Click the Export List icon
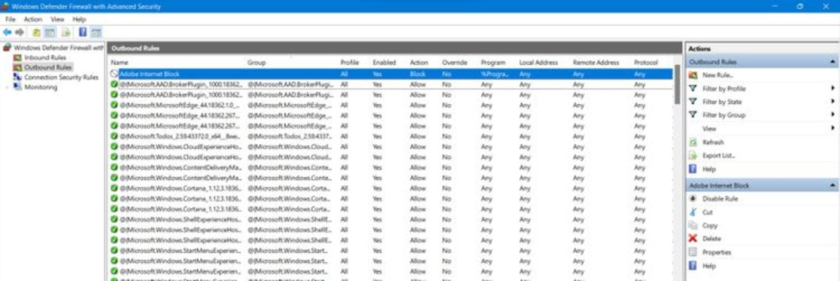This screenshot has width=840, height=281. tap(693, 156)
